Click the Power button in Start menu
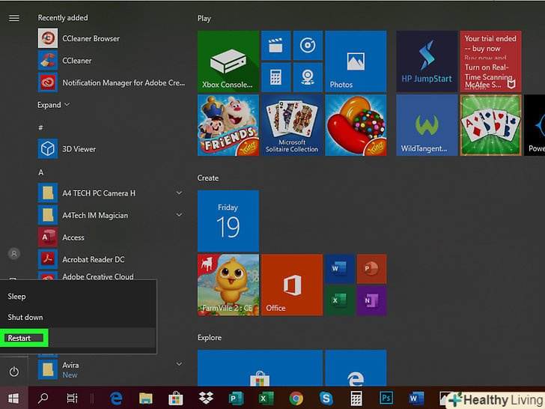The width and height of the screenshot is (545, 409). [x=13, y=372]
